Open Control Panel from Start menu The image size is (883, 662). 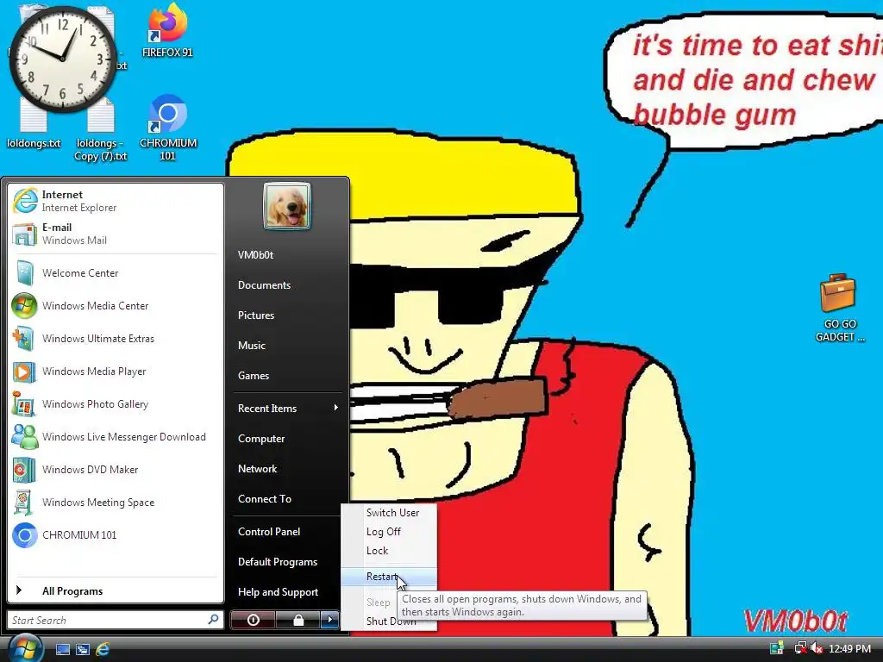[x=288, y=531]
